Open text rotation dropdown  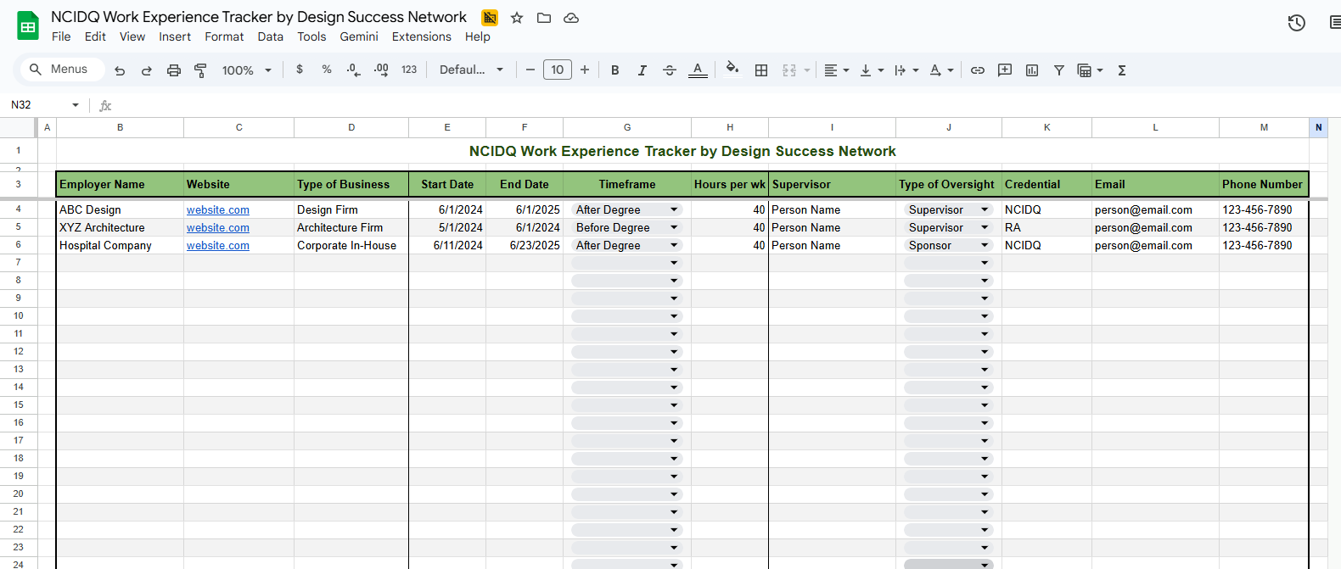tap(941, 70)
